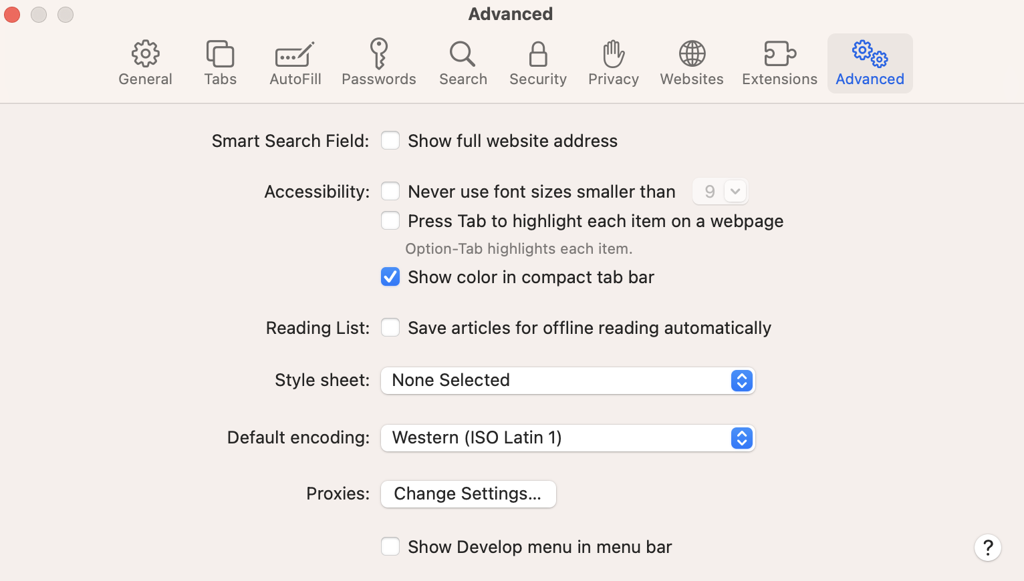This screenshot has width=1024, height=581.
Task: Open the AutoFill preferences pane
Action: pos(295,63)
